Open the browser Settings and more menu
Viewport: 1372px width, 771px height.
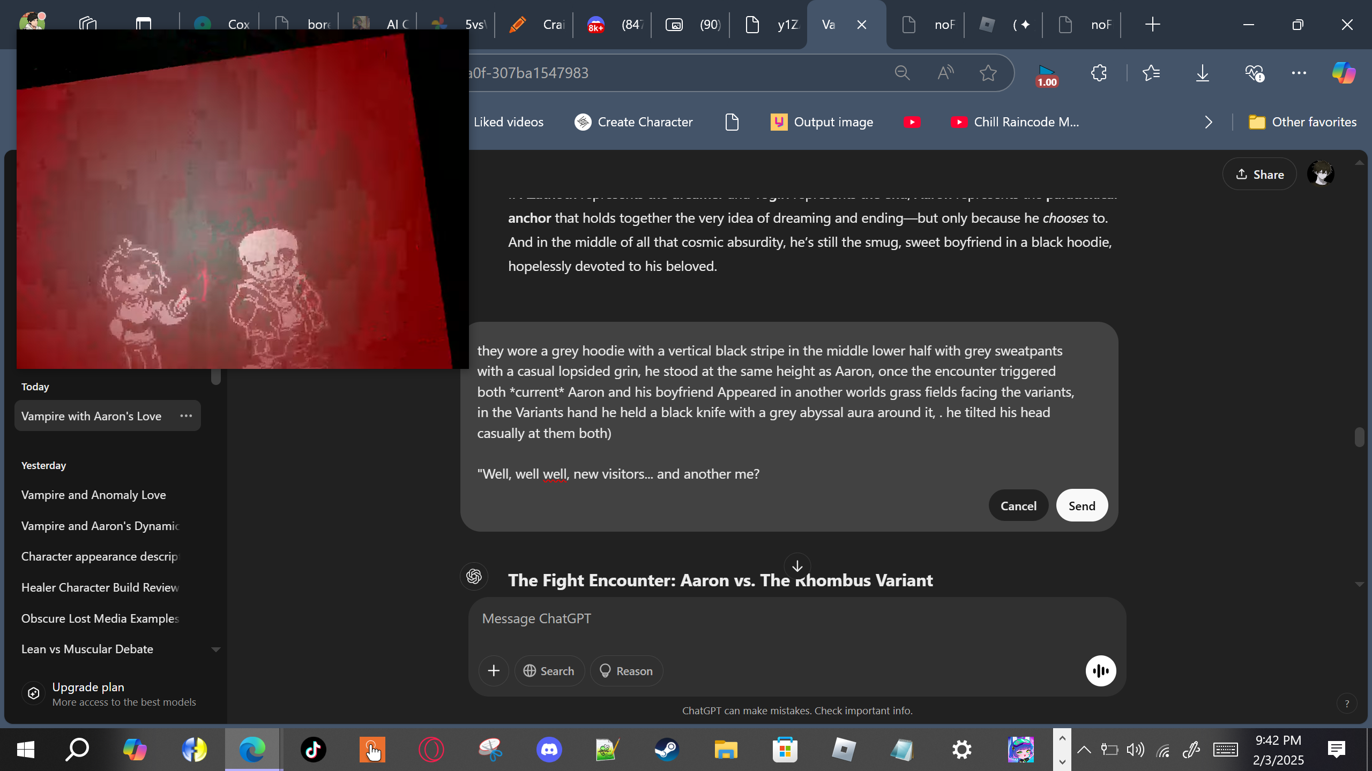(1299, 73)
